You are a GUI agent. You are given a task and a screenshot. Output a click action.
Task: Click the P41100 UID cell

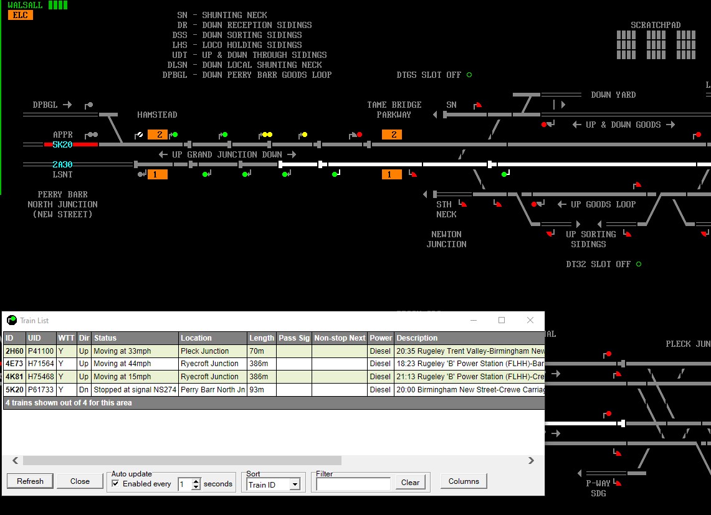click(41, 351)
